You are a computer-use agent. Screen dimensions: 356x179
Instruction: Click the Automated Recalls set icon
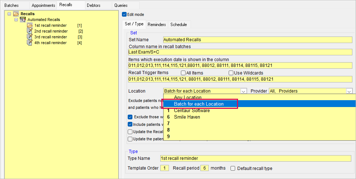point(23,20)
